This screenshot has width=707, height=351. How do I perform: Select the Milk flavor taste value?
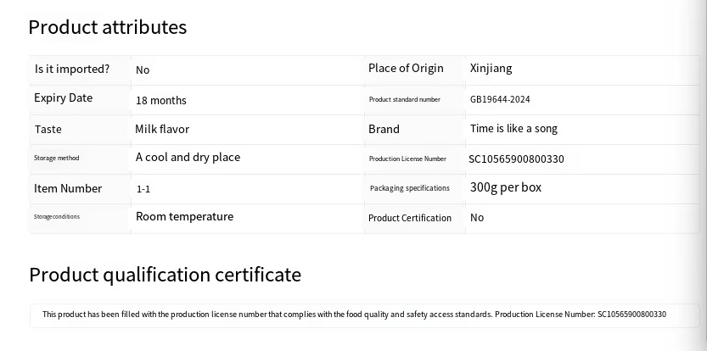coord(162,129)
